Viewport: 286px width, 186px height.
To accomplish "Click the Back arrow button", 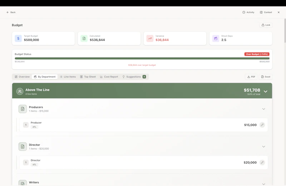I will pyautogui.click(x=11, y=12).
